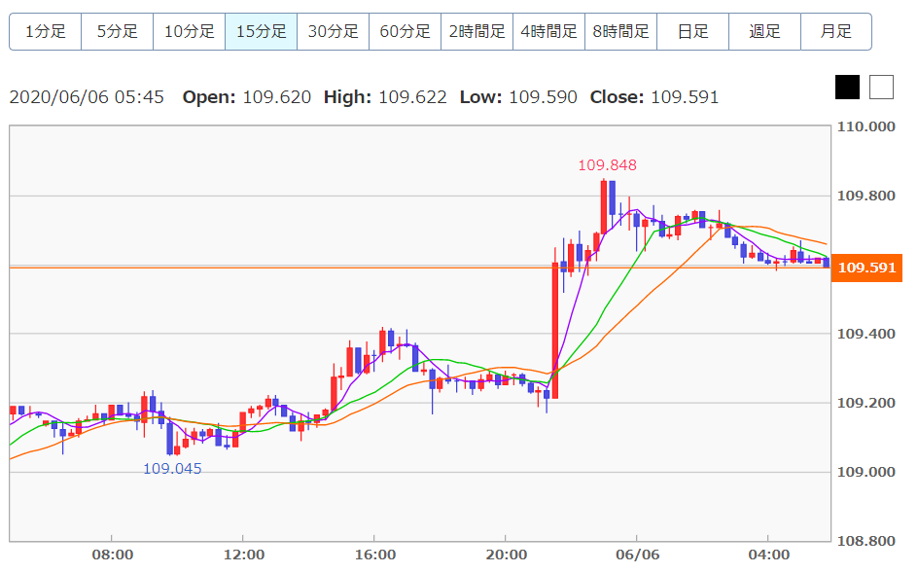Click the 04:00 time axis label
918x573 pixels.
coord(768,555)
